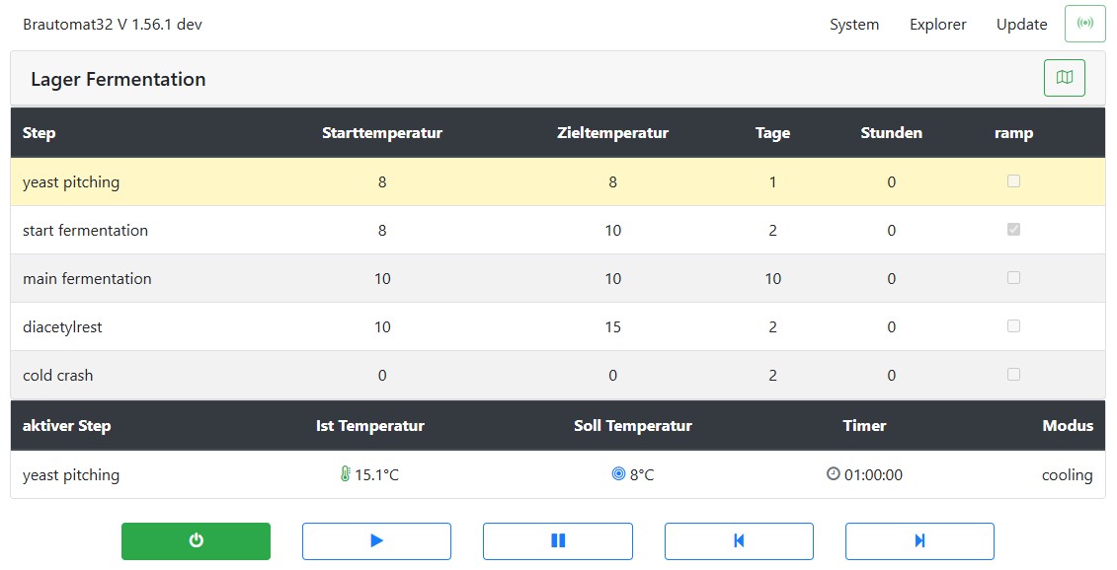This screenshot has width=1117, height=570.
Task: Open the System menu
Action: (853, 25)
